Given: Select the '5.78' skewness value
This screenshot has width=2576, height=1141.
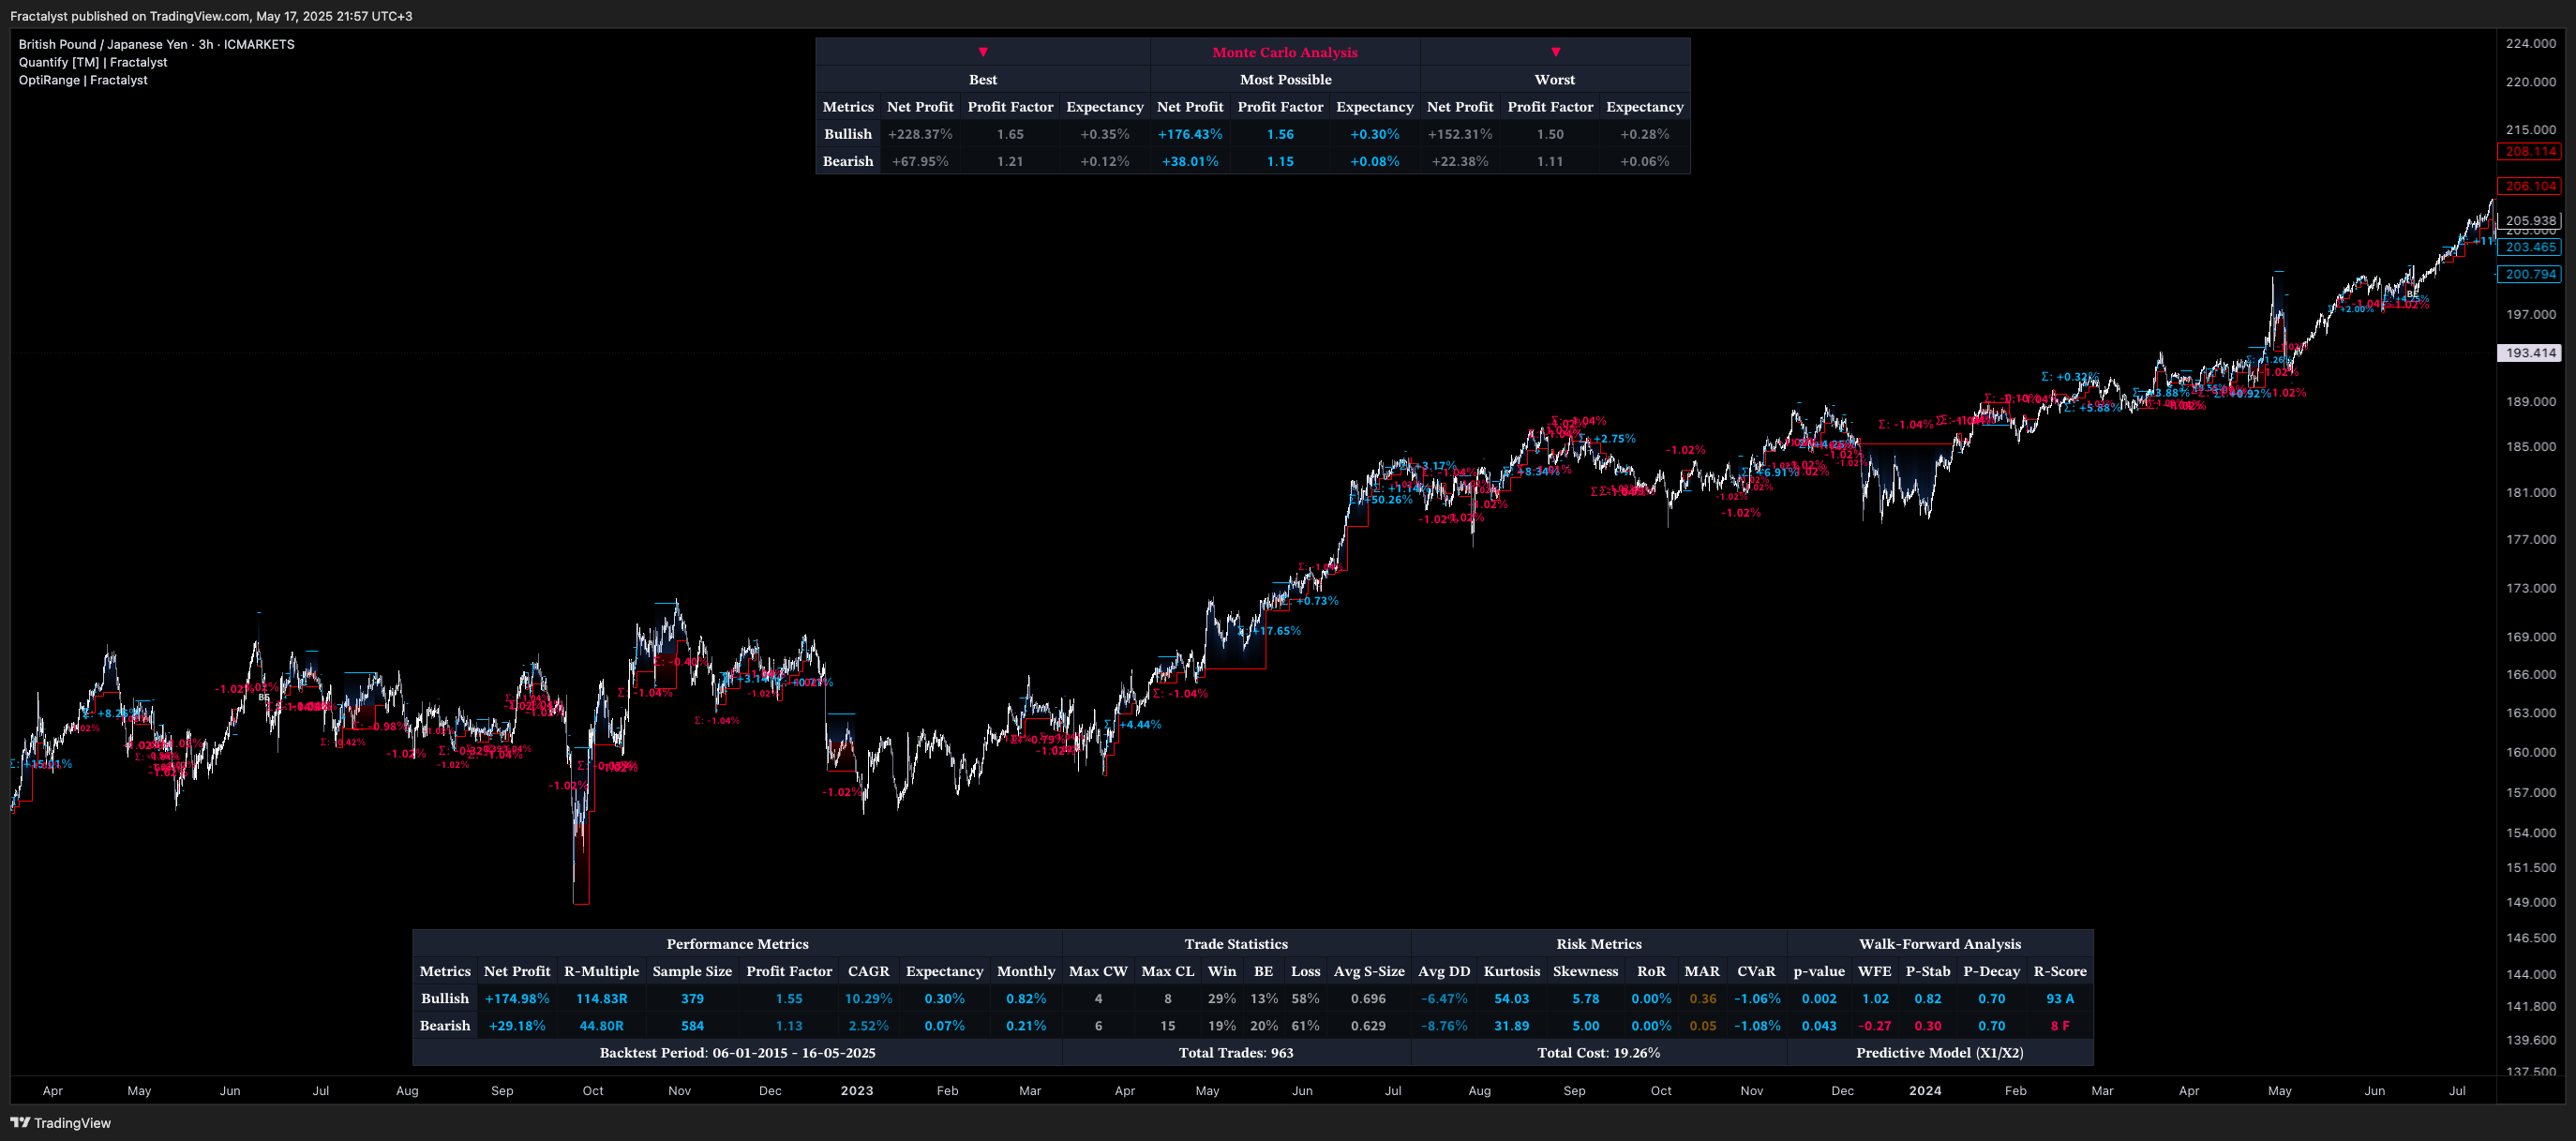Looking at the screenshot, I should click(1586, 999).
